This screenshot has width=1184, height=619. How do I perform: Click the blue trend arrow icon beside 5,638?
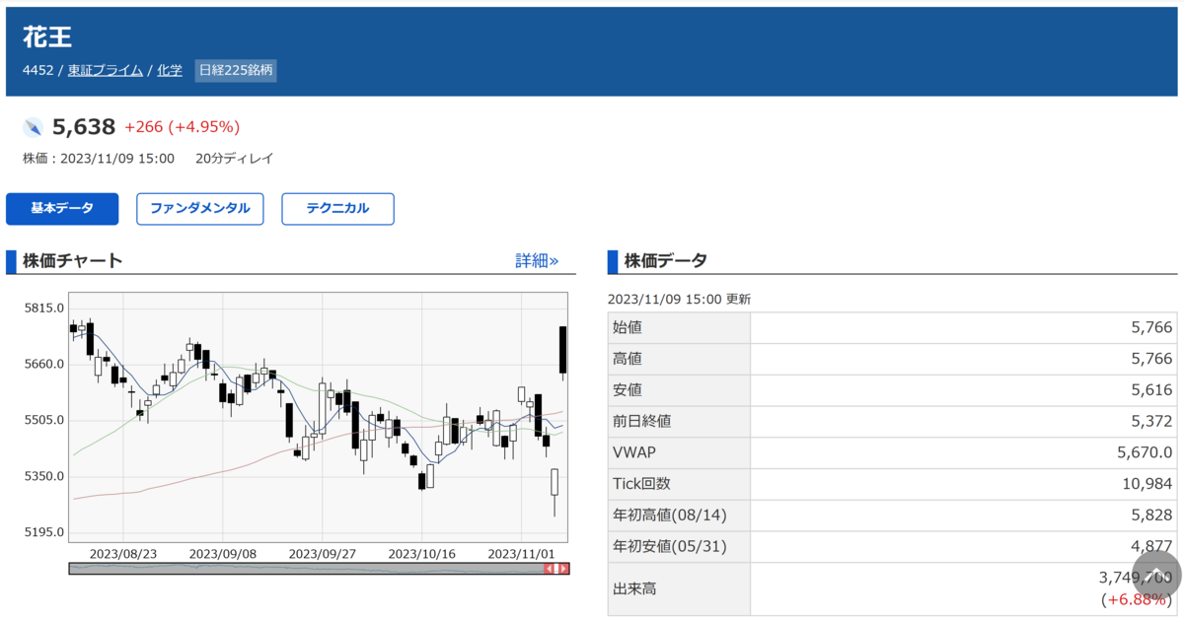point(34,127)
